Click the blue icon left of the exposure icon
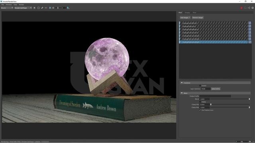This screenshot has width=255, height=143. [x=50, y=8]
